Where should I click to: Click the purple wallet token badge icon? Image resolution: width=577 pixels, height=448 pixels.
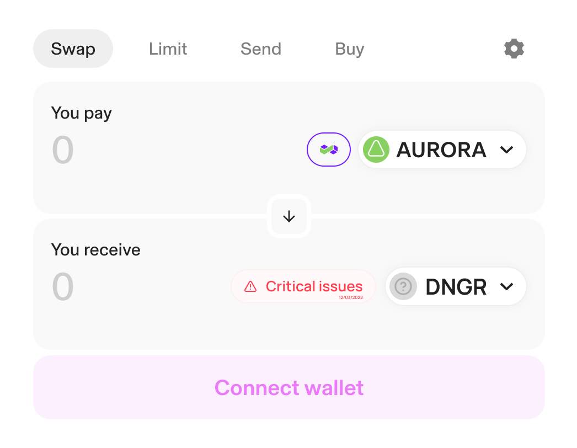[x=329, y=149]
